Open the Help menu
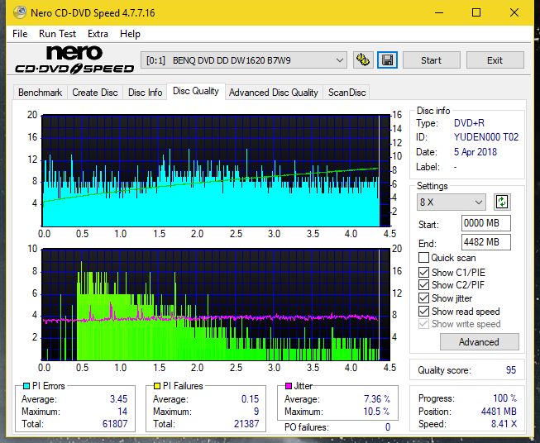The height and width of the screenshot is (443, 540). (130, 34)
